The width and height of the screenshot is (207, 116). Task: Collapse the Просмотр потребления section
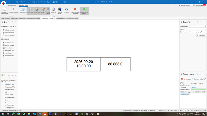tap(16, 26)
